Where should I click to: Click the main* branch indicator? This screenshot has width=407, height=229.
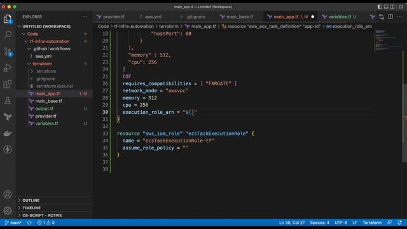[13, 223]
